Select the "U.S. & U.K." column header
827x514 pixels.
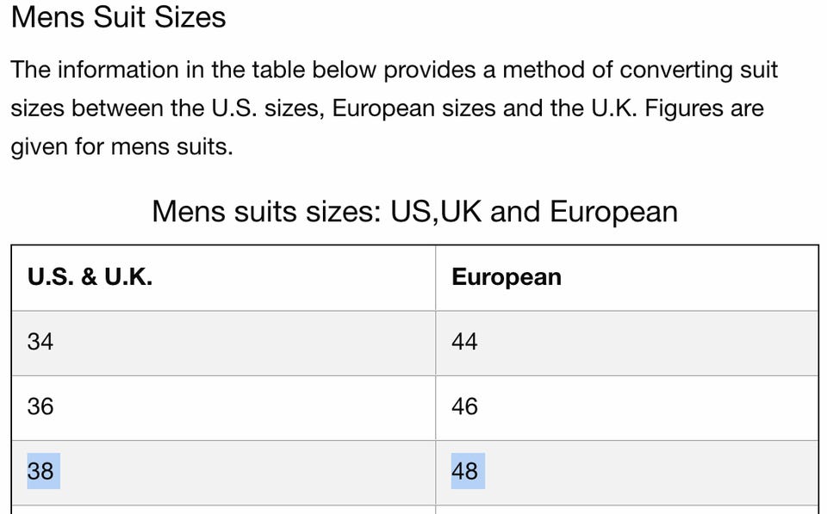[x=90, y=277]
